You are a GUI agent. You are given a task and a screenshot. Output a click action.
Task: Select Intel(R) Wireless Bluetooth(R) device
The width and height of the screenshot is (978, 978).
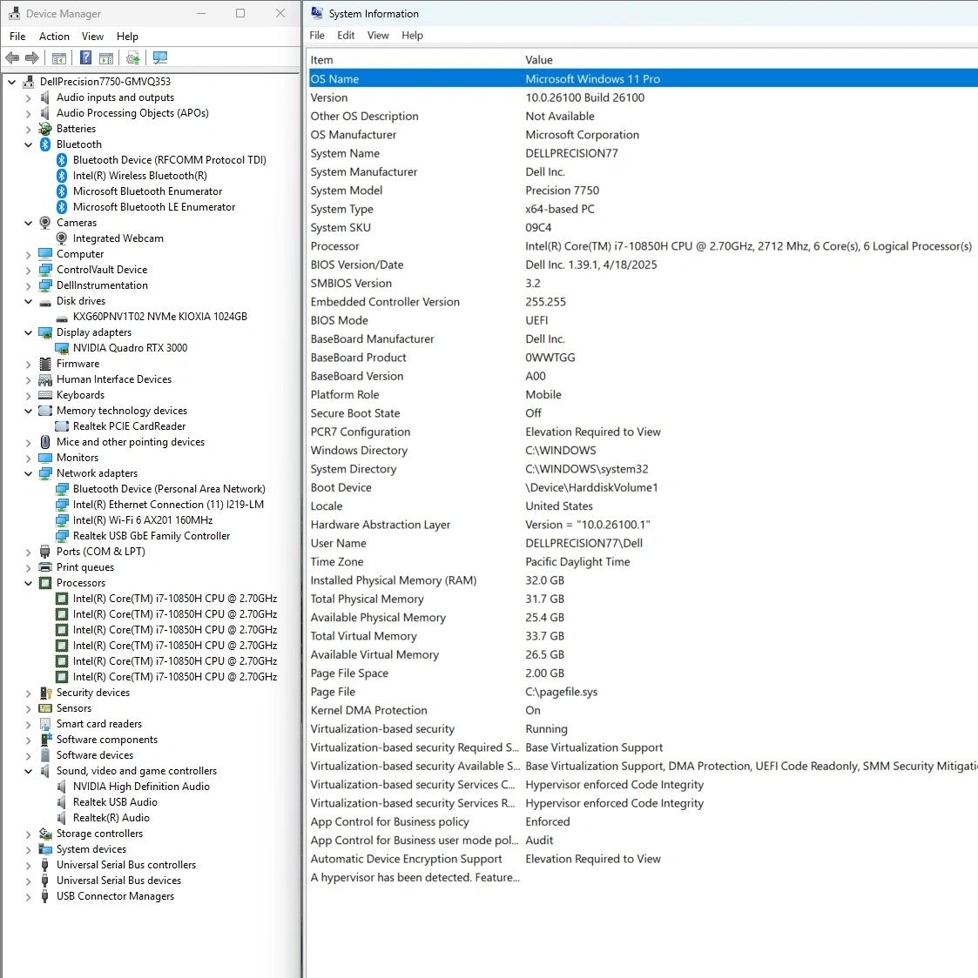tap(140, 176)
